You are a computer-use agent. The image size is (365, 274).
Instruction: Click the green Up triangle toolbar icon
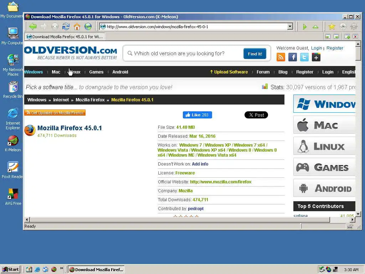pos(315,27)
